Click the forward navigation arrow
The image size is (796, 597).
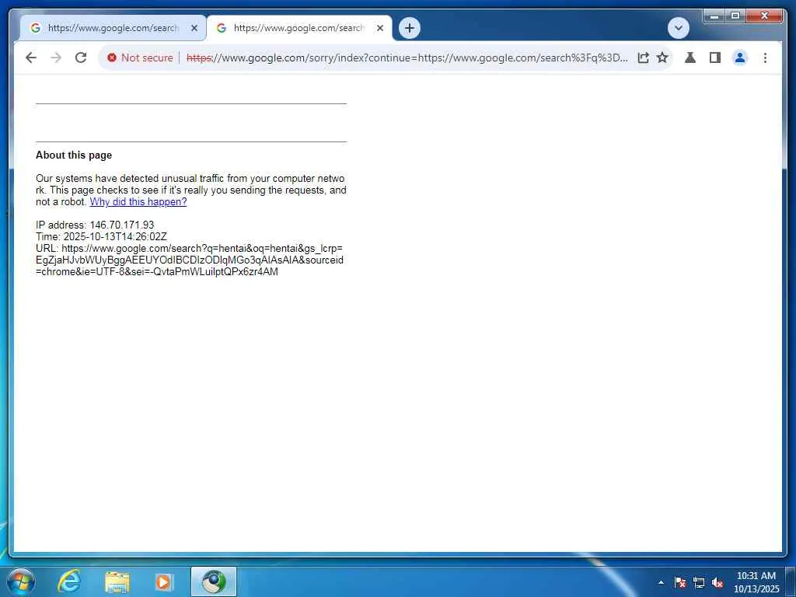[56, 58]
